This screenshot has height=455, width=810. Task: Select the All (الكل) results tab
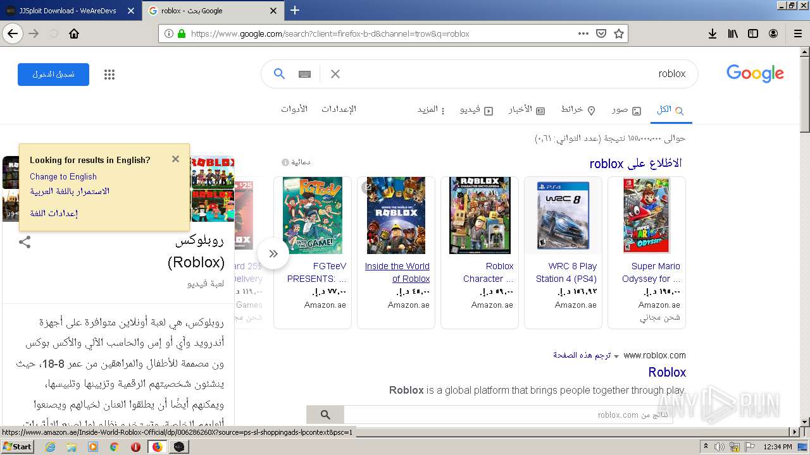(670, 110)
